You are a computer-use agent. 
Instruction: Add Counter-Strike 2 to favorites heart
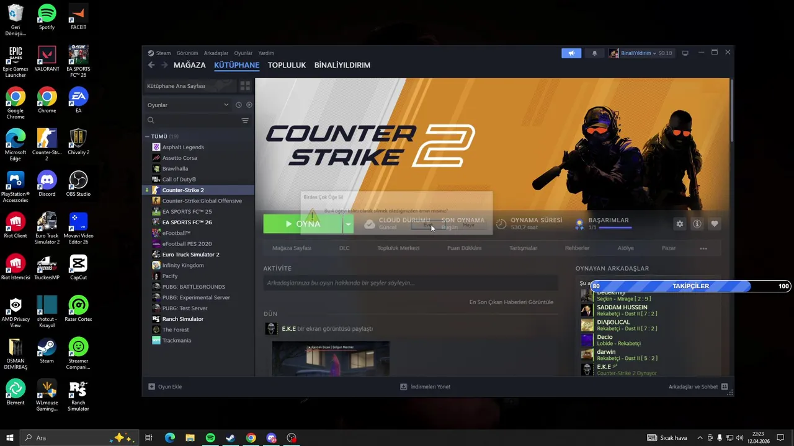(x=715, y=224)
